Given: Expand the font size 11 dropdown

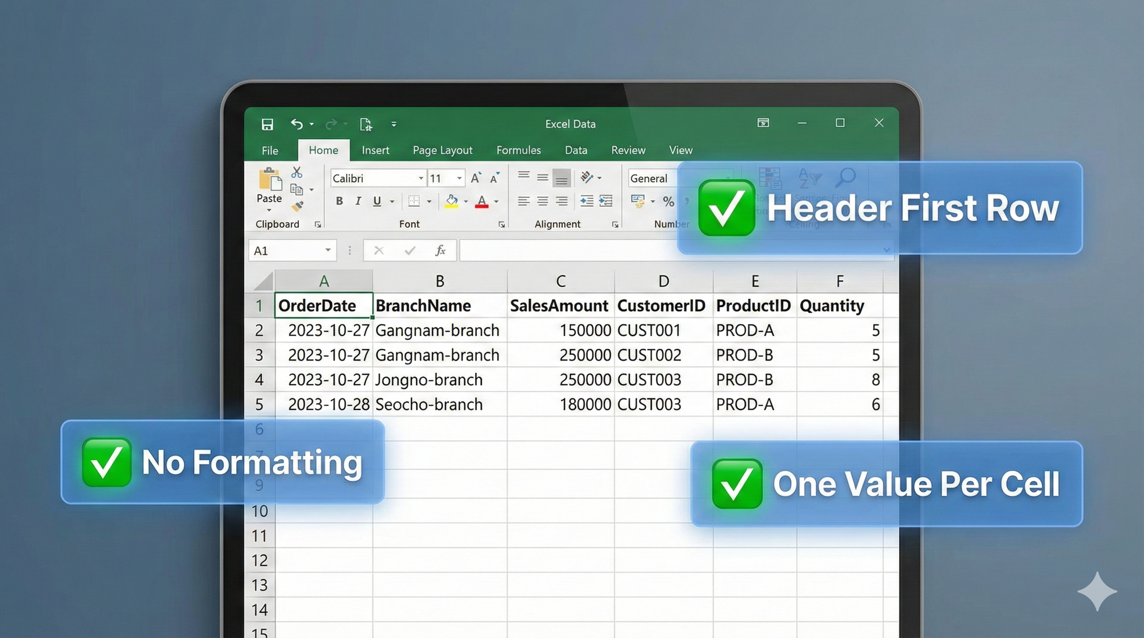Looking at the screenshot, I should [x=459, y=178].
